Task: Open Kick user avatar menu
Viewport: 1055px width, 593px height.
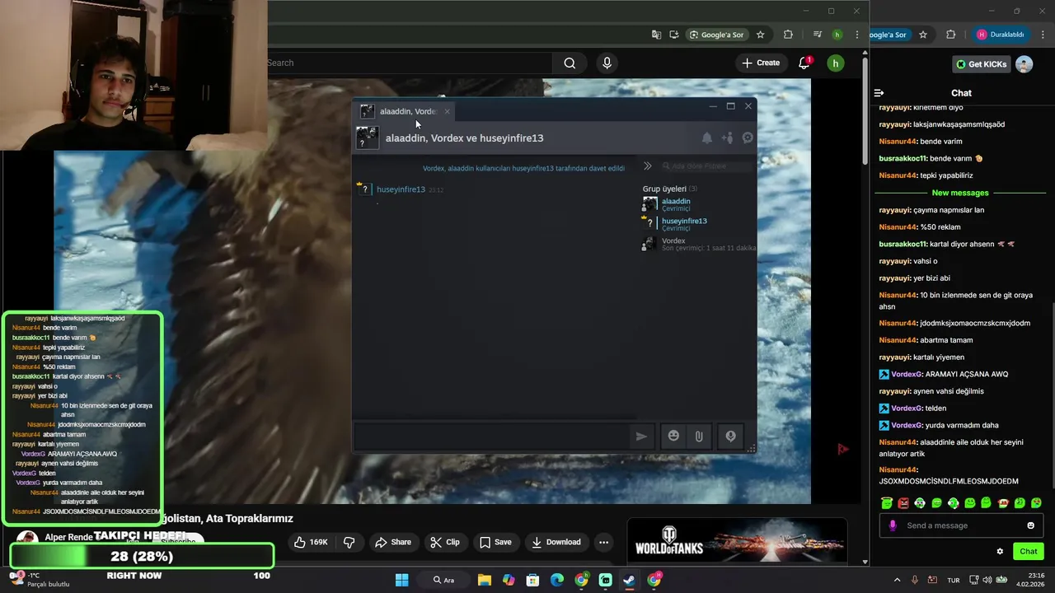Action: (1024, 64)
